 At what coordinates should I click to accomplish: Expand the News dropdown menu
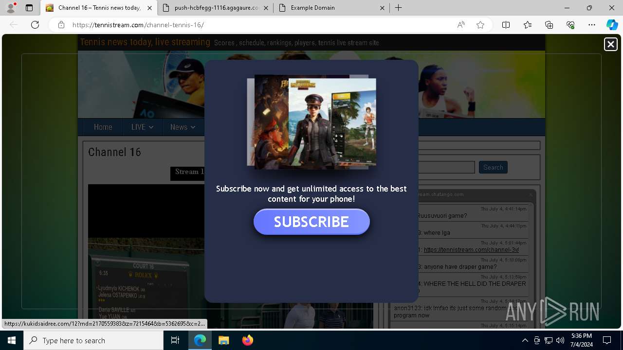pos(183,127)
